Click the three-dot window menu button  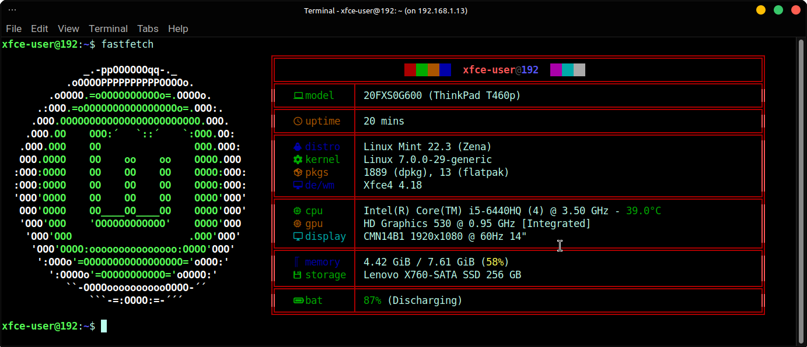point(12,10)
